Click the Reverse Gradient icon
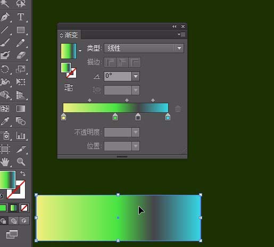The image size is (274, 247). [69, 88]
